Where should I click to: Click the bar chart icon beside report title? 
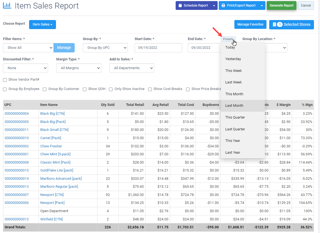(x=7, y=5)
